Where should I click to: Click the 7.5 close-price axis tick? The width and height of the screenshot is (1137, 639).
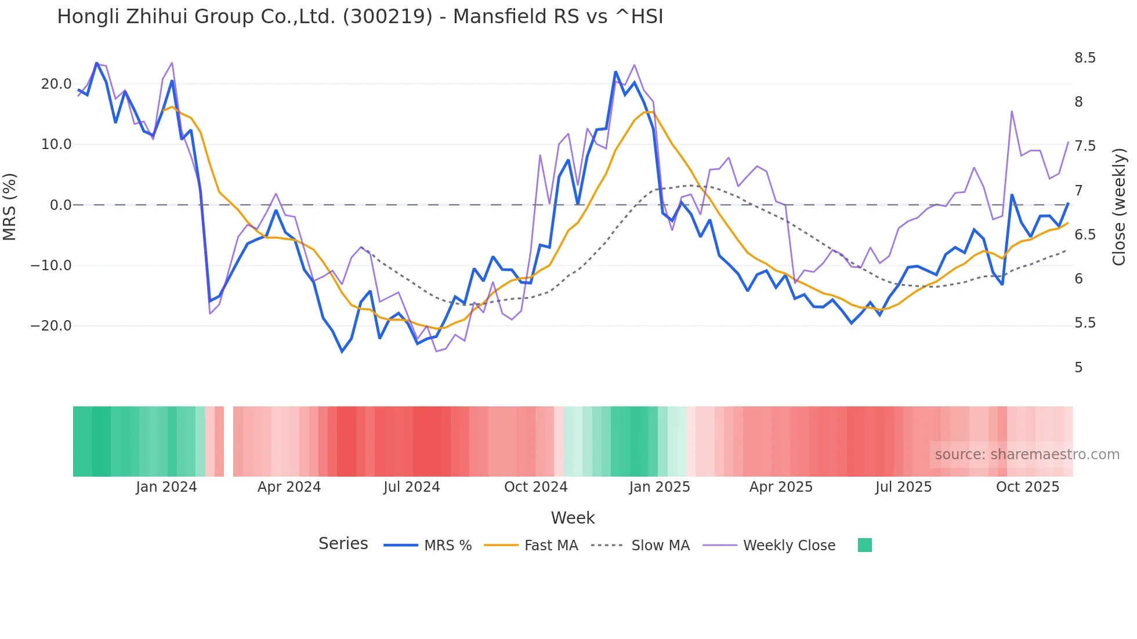(1085, 146)
